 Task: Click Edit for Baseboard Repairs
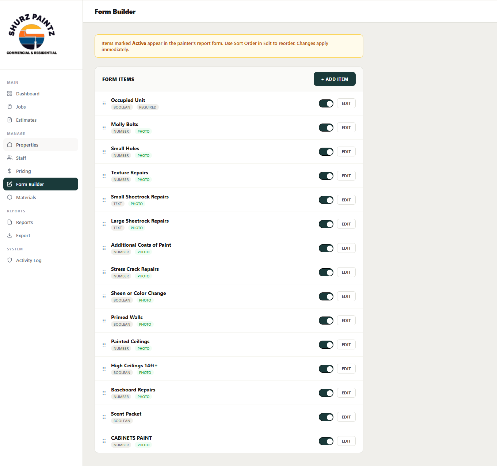(346, 393)
